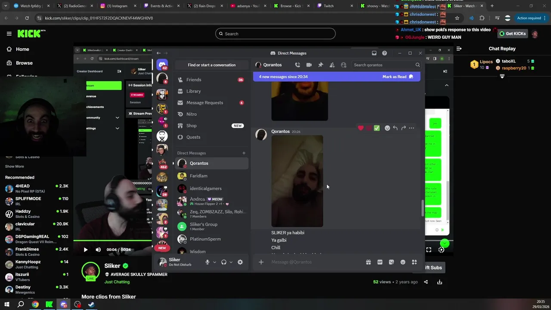Reply to the Qorantos message
Image resolution: width=551 pixels, height=310 pixels.
tap(395, 128)
